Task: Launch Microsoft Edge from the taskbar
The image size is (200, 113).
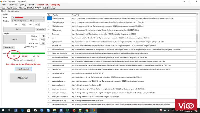Action: pos(22,110)
